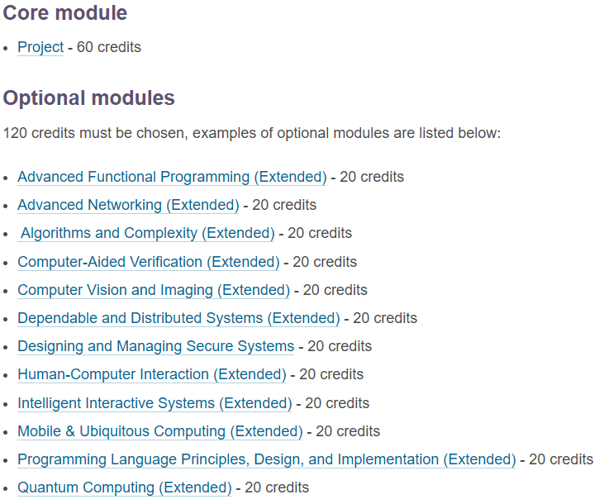Go to Dependable and Distributed Systems (Extended)
This screenshot has height=504, width=599.
(x=178, y=318)
